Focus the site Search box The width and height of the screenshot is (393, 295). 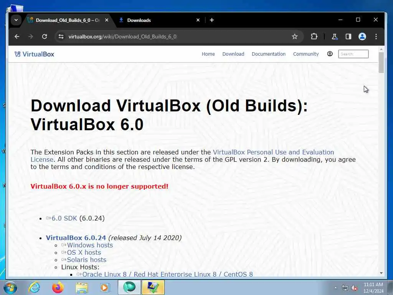point(353,54)
